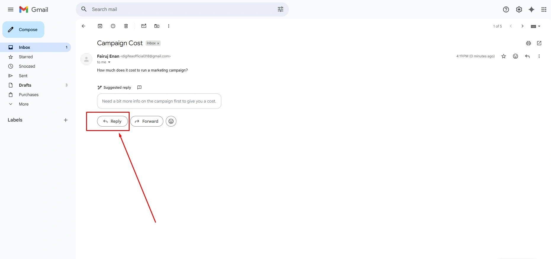Open email in new window
This screenshot has width=551, height=259.
click(x=539, y=43)
